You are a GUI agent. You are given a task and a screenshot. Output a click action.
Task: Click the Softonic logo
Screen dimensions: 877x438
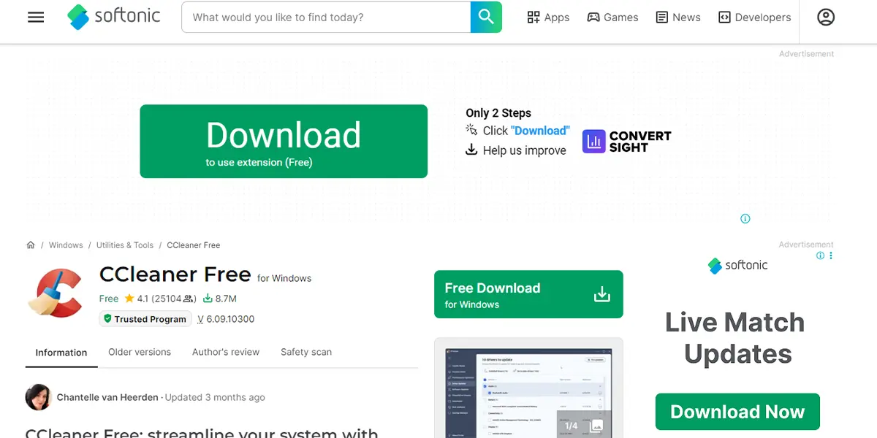click(x=113, y=17)
